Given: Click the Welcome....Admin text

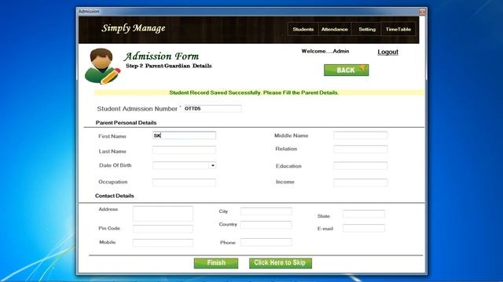Looking at the screenshot, I should 325,51.
